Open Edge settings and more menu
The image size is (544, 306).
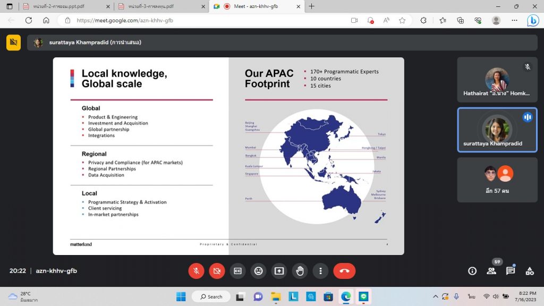pos(514,20)
